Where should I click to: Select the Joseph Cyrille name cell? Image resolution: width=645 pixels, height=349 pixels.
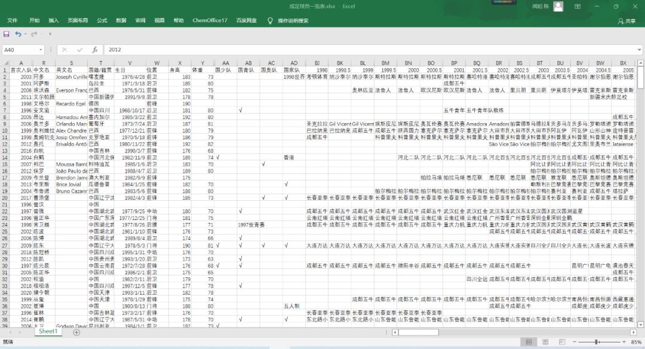pos(71,77)
